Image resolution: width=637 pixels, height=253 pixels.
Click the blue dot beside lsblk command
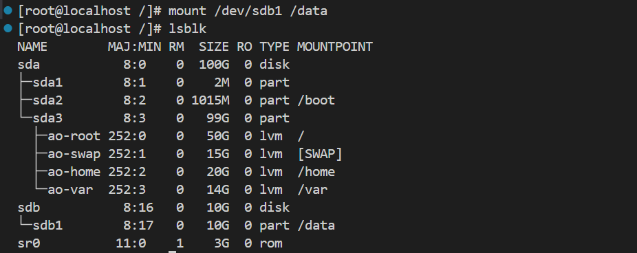click(x=8, y=28)
